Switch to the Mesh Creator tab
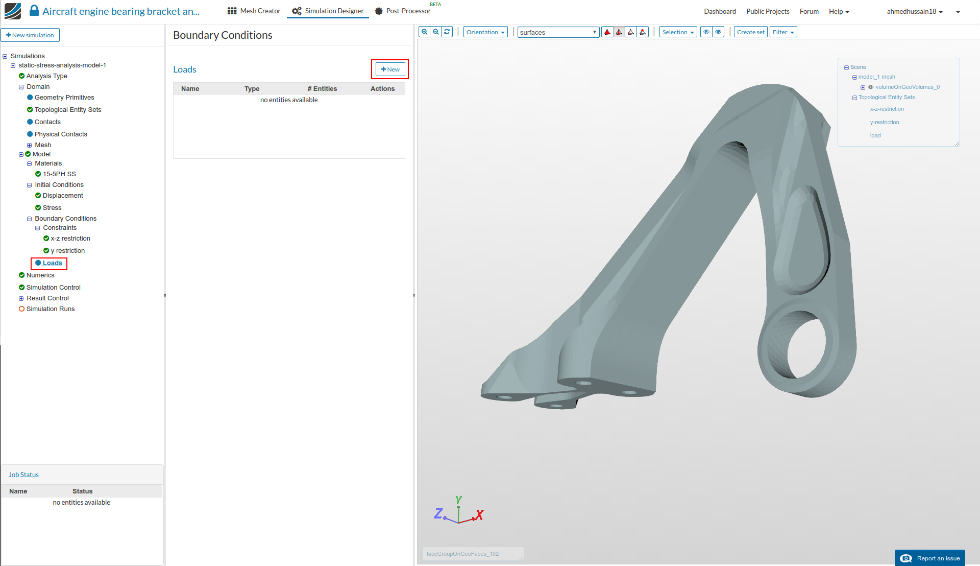Viewport: 980px width, 566px height. (254, 11)
